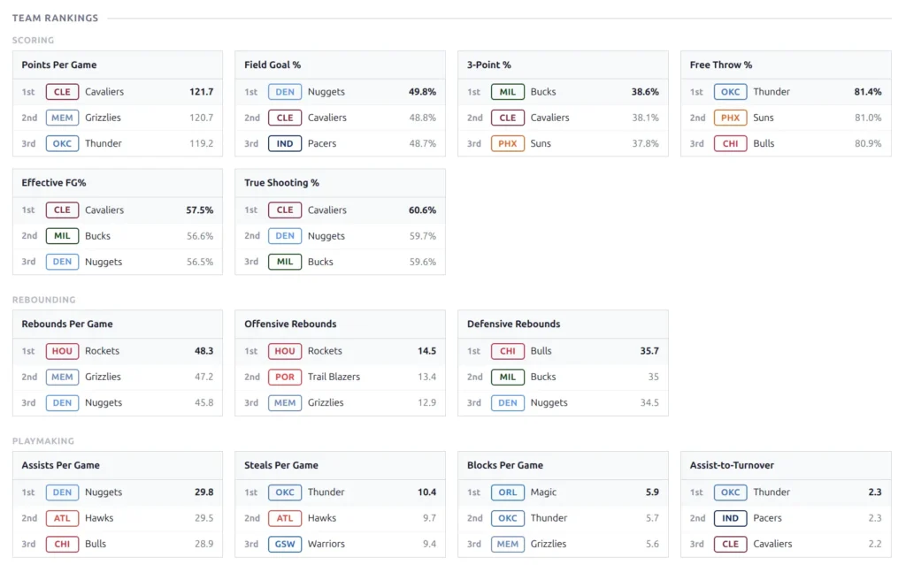Open Rockets name in Rebounds Per Game
Screen dimensions: 906x565
[102, 351]
